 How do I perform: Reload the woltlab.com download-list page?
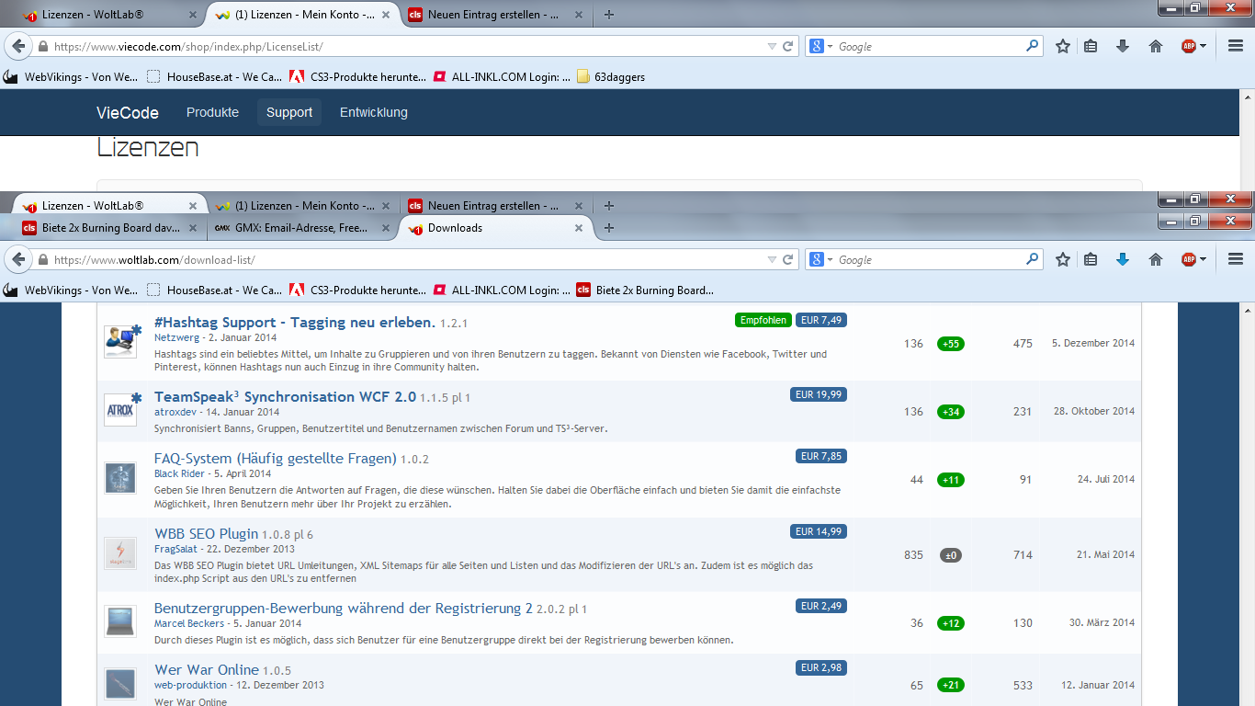(x=788, y=260)
